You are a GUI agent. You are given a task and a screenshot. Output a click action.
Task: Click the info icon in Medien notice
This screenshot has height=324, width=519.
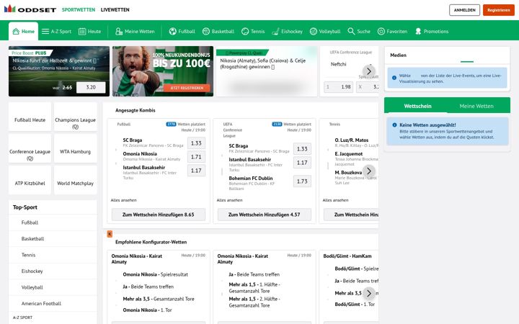coord(394,78)
